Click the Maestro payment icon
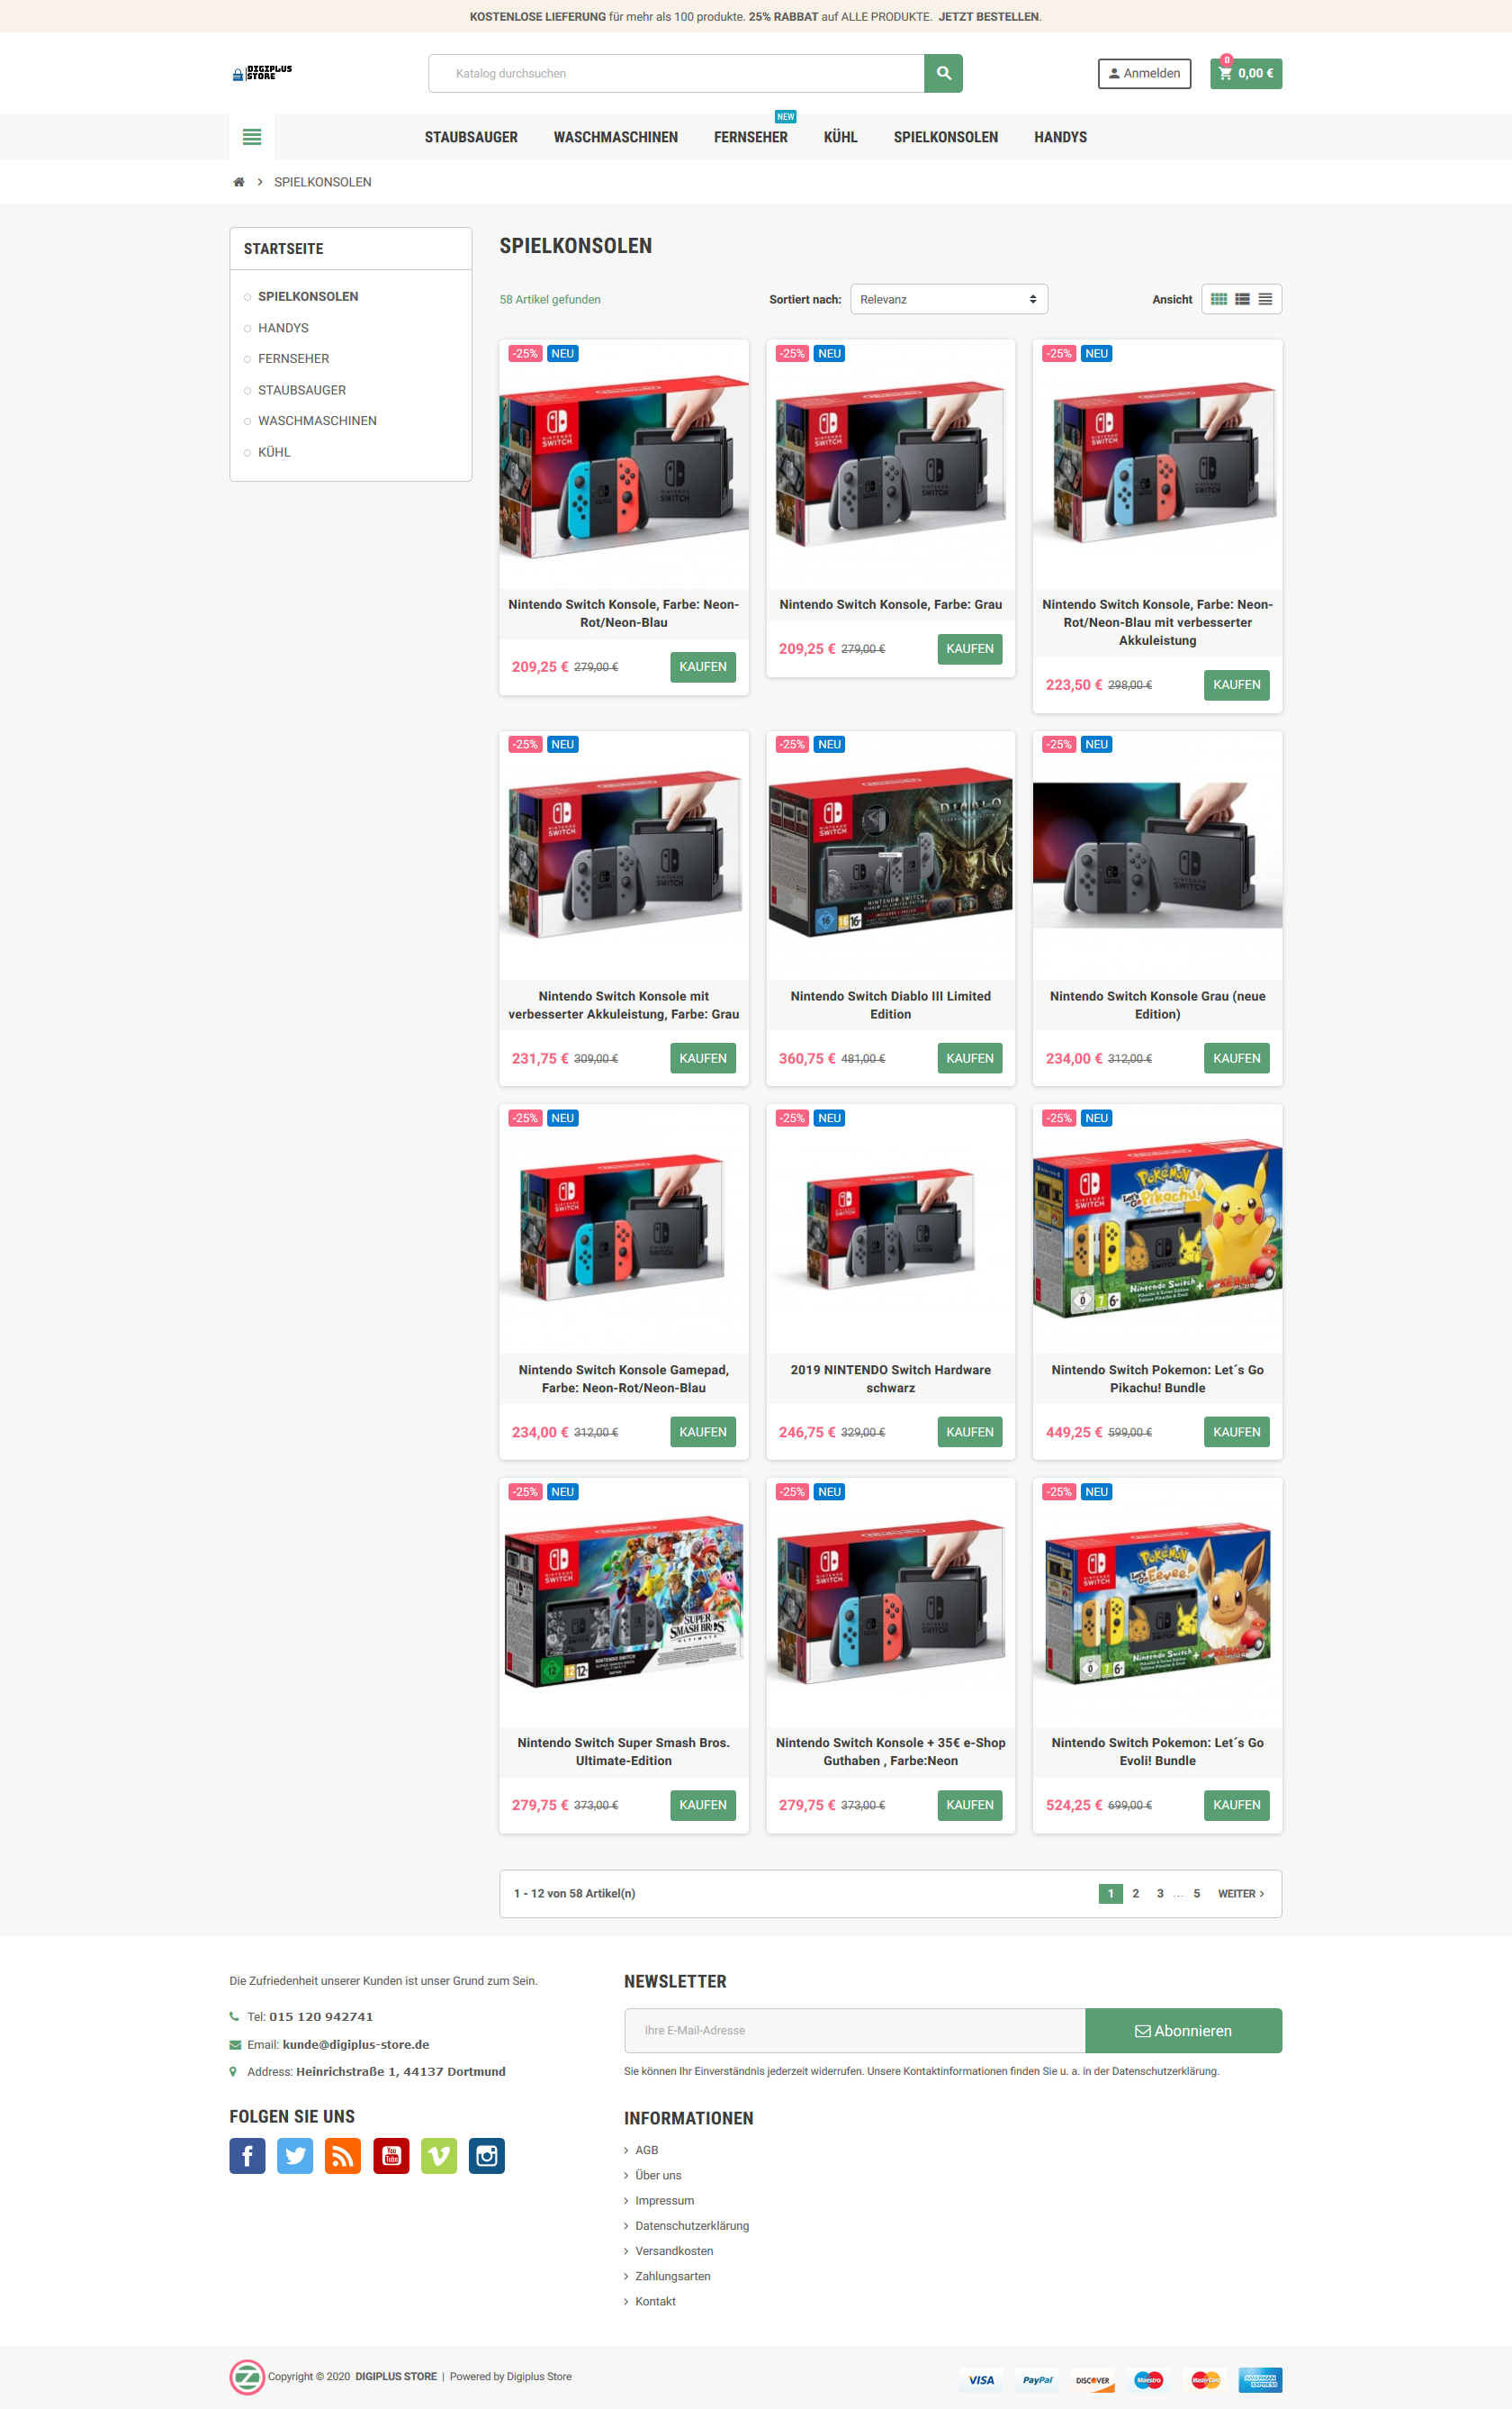Screen dimensions: 1512x2409 click(x=1149, y=2380)
